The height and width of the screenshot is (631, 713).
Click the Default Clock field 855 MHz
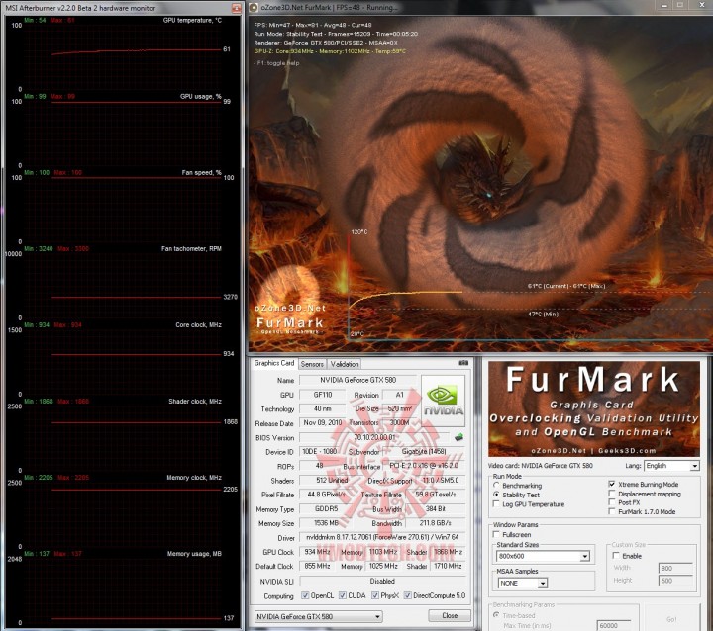(x=318, y=566)
